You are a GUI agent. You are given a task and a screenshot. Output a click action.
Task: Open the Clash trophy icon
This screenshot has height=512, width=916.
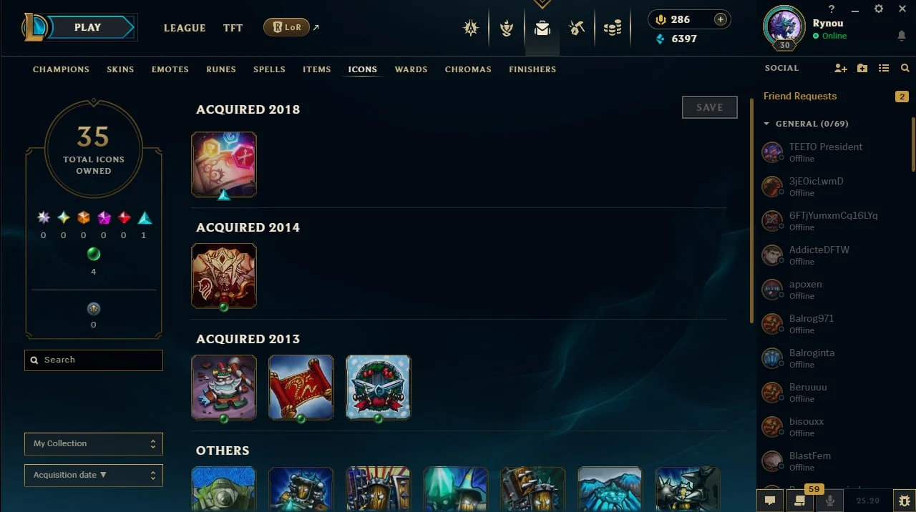point(507,29)
